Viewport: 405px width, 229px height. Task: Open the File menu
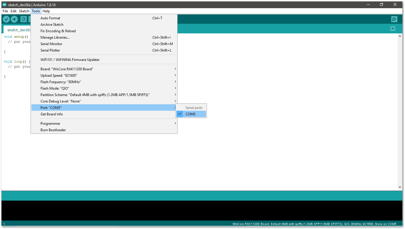click(x=5, y=11)
